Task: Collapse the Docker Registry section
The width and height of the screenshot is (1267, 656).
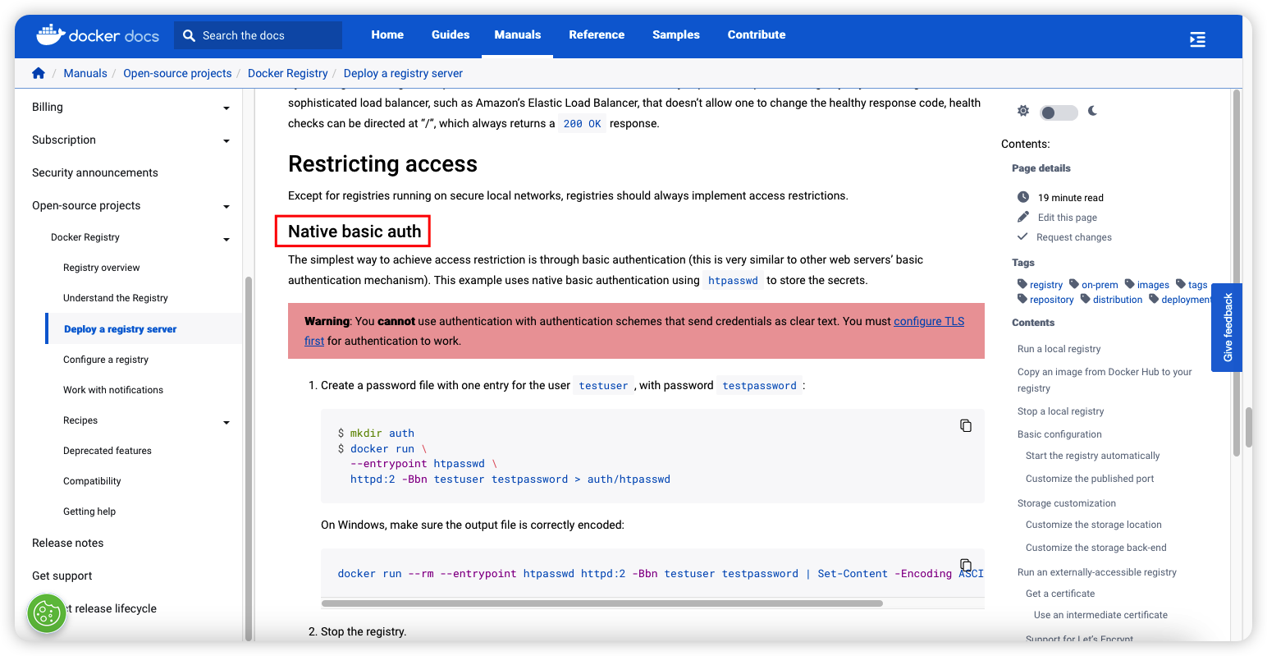Action: [226, 239]
